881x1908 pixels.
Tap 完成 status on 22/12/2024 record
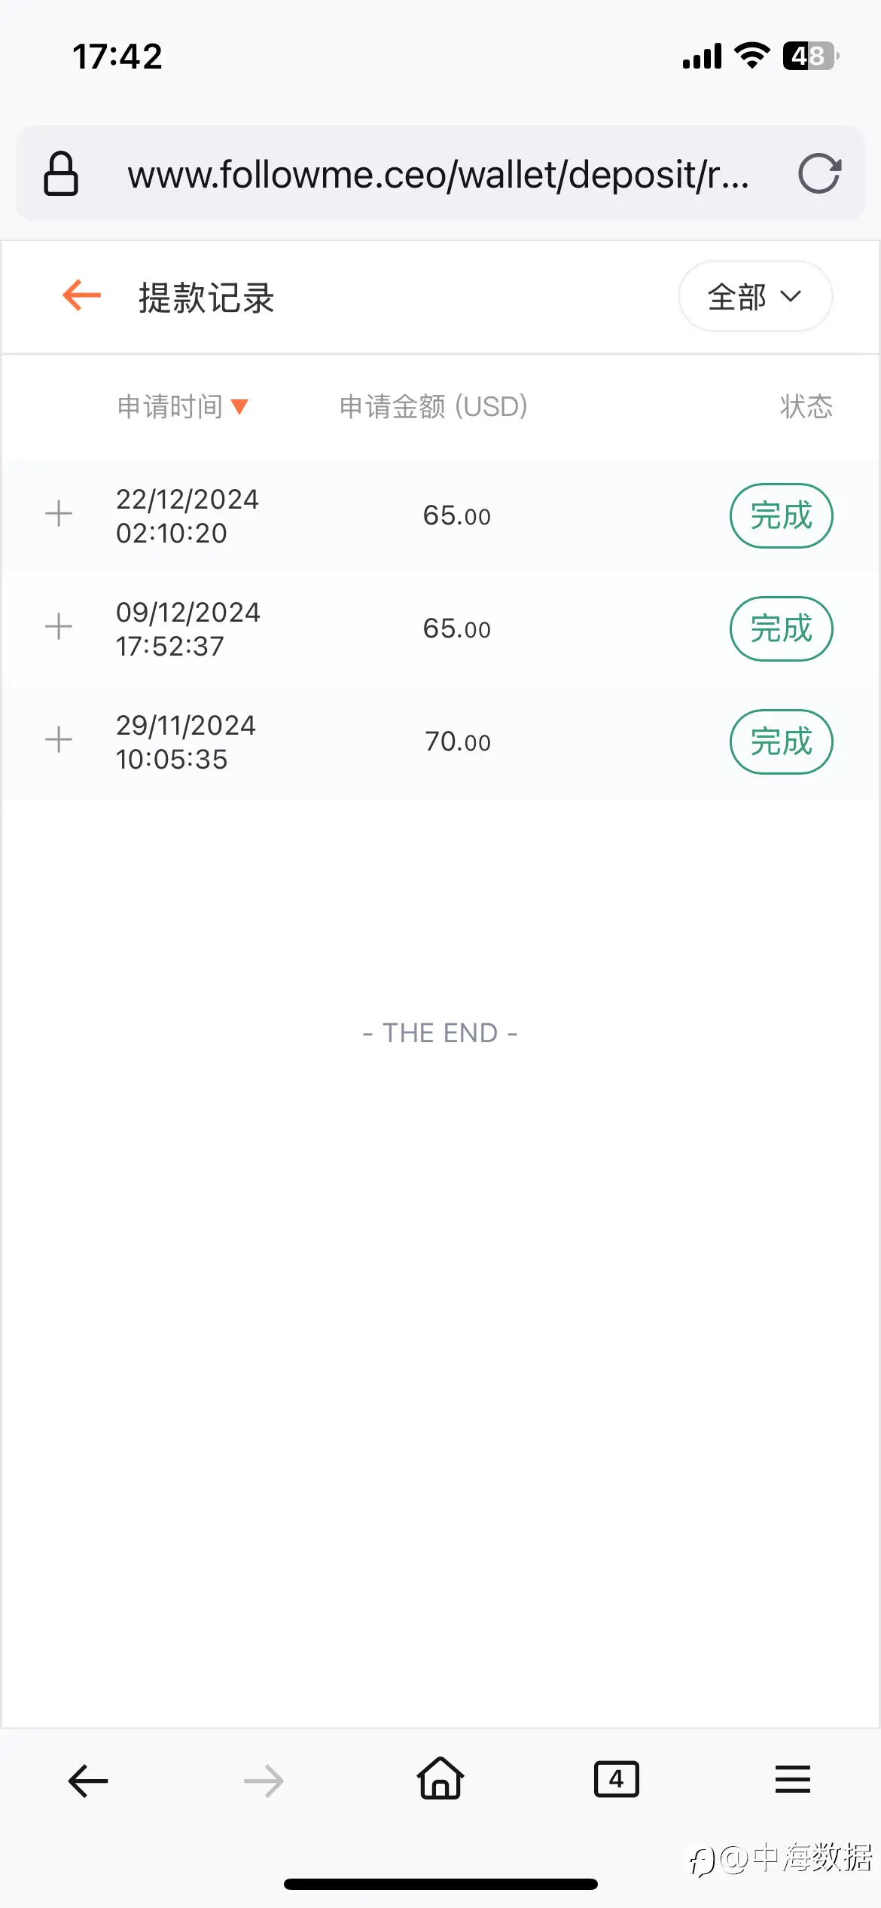[x=782, y=515]
